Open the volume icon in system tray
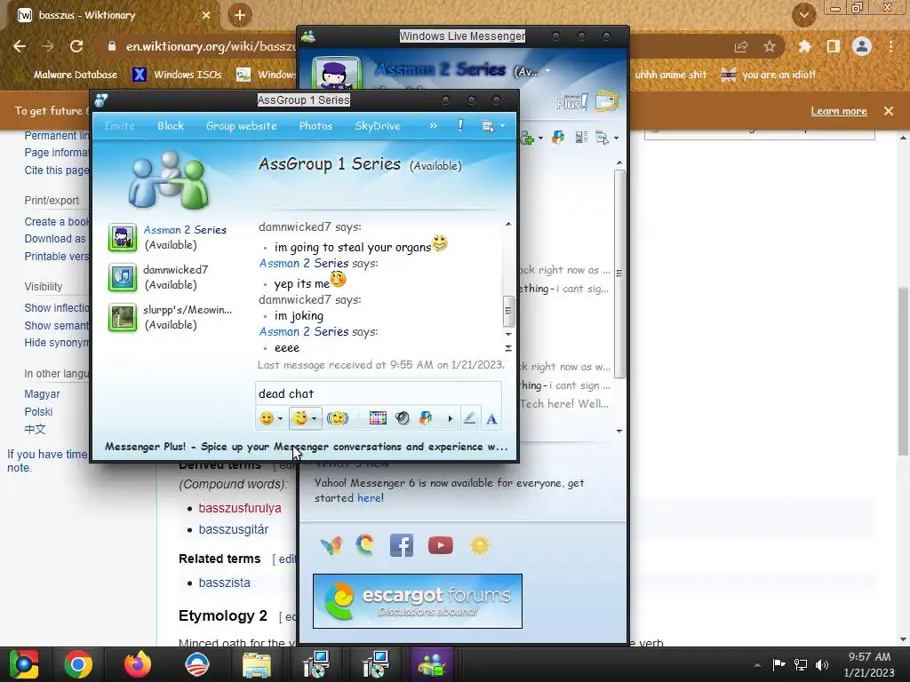The width and height of the screenshot is (910, 682). [822, 664]
